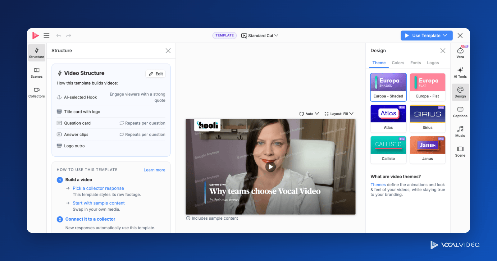497x261 pixels.
Task: Click the Vocal Video logo icon
Action: pyautogui.click(x=35, y=35)
